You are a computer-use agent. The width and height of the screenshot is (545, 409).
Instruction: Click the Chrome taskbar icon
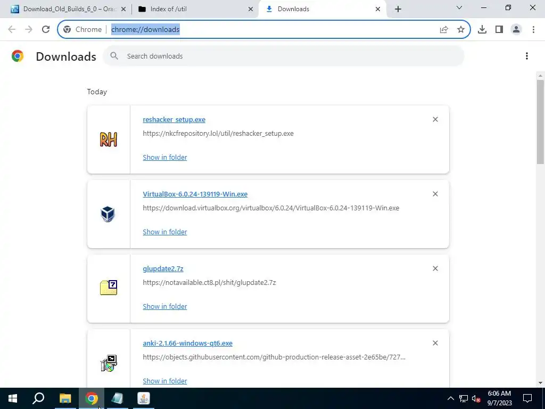coord(92,398)
